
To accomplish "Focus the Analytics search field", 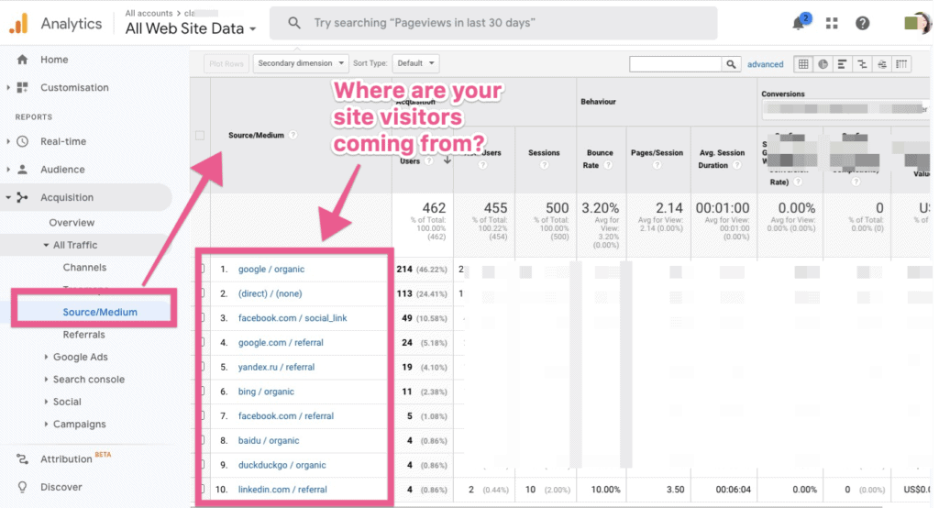I will point(492,23).
